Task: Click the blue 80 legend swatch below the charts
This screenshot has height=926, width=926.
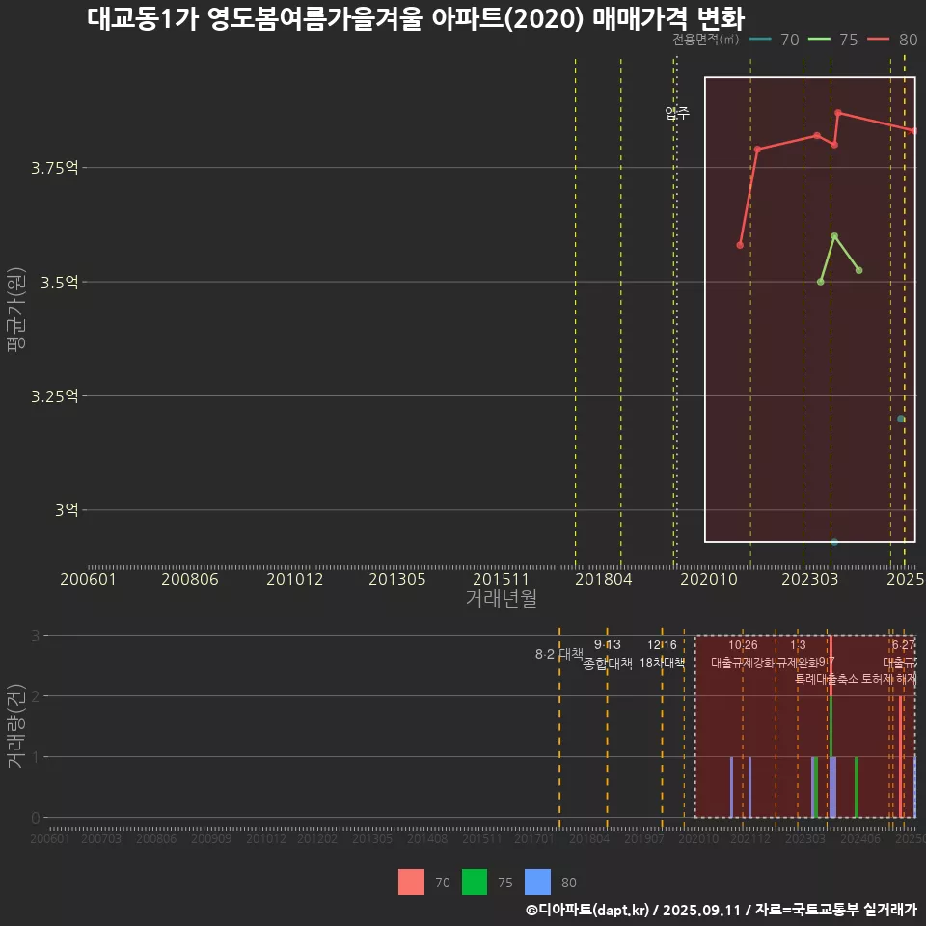Action: (537, 882)
